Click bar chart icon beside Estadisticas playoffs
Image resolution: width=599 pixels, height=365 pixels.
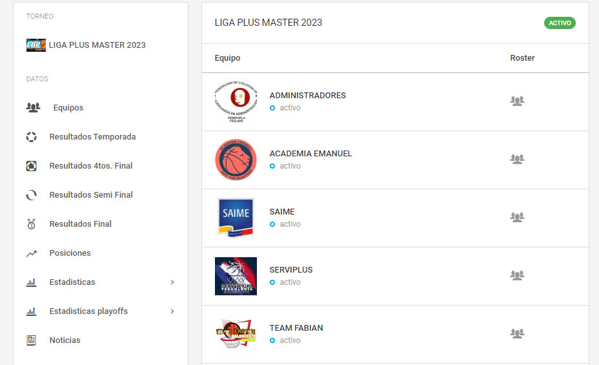[32, 311]
